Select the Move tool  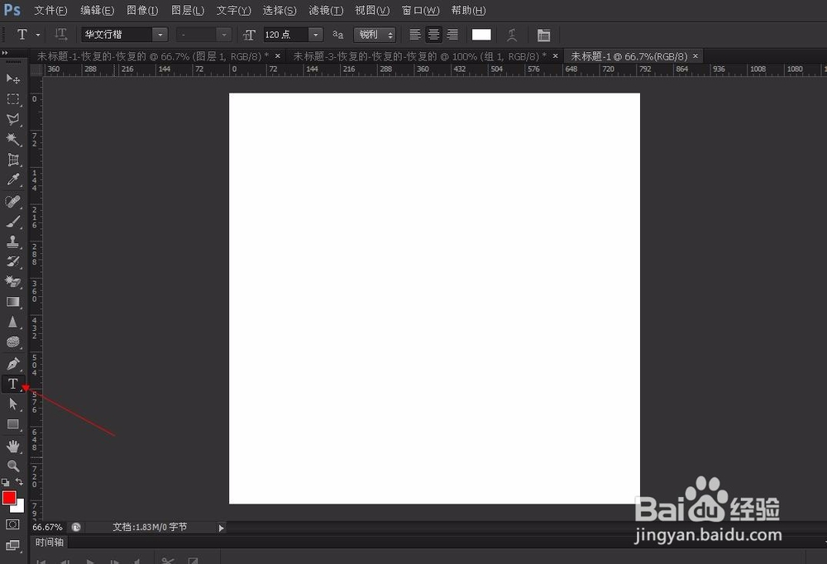[x=13, y=79]
